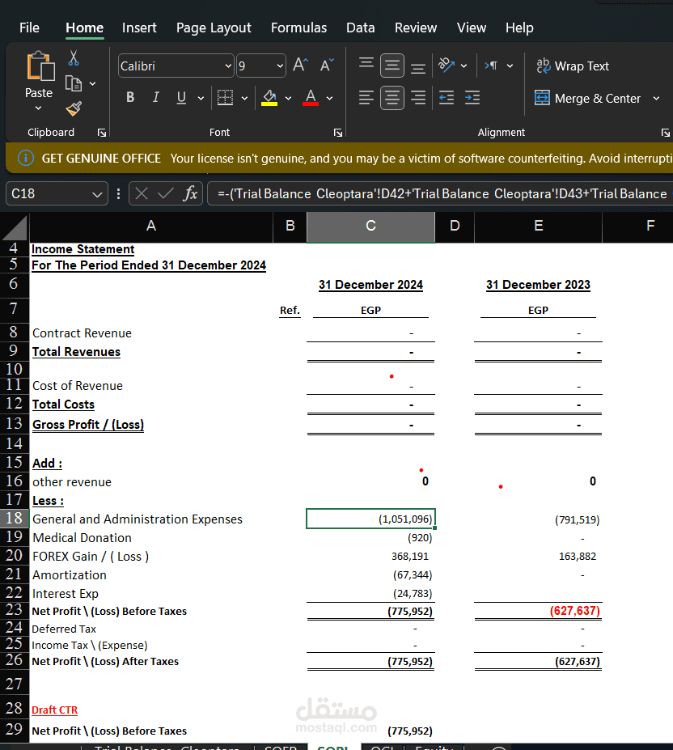Increase font size with larger A icon
The height and width of the screenshot is (750, 673).
coord(300,65)
